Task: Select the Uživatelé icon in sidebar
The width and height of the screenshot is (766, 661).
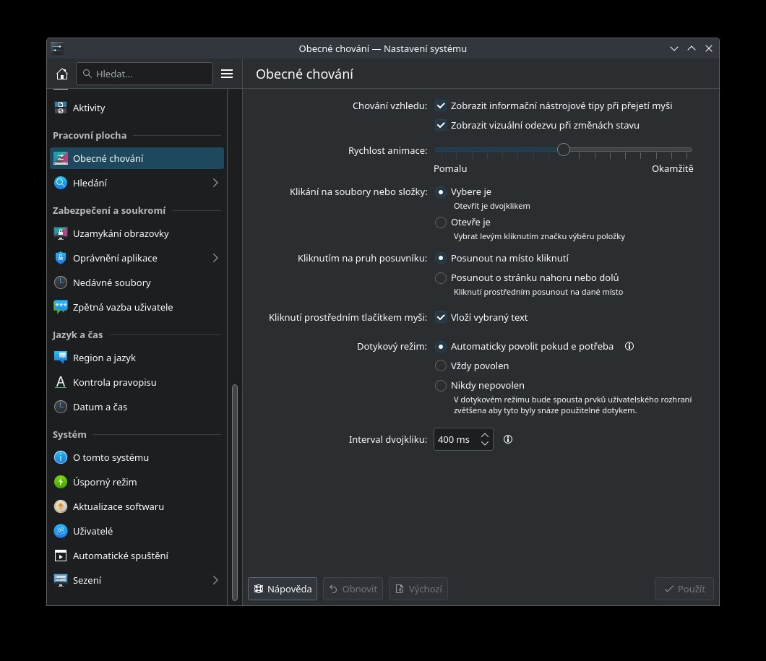Action: [x=61, y=531]
